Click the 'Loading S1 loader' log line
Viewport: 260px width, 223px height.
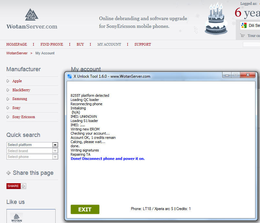coord(84,121)
